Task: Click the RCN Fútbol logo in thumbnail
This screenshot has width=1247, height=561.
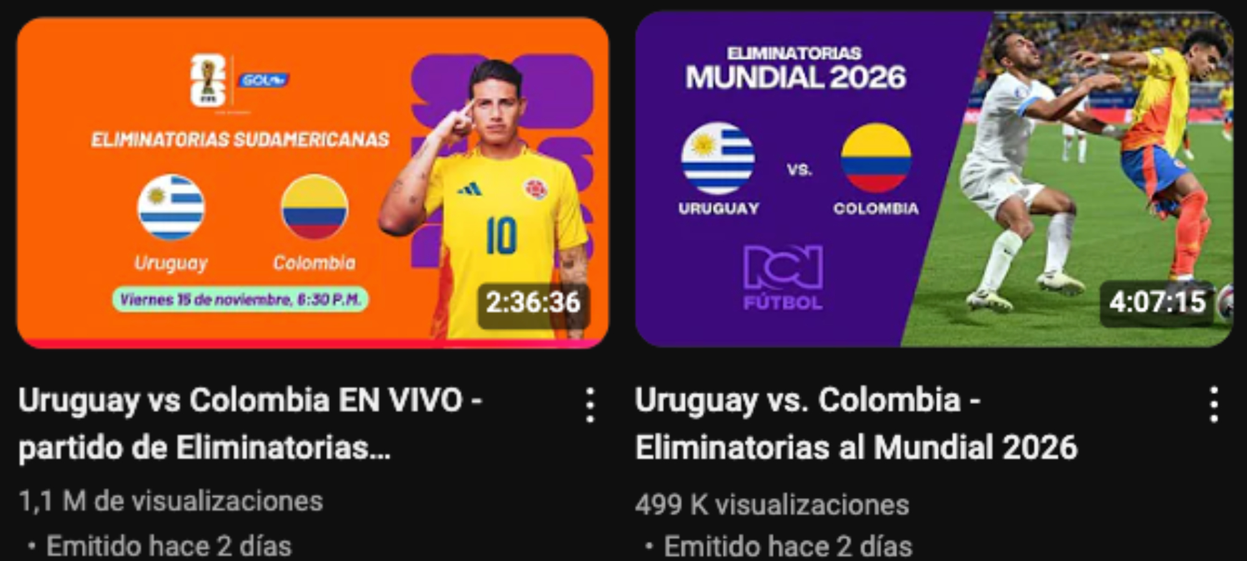Action: pos(783,278)
